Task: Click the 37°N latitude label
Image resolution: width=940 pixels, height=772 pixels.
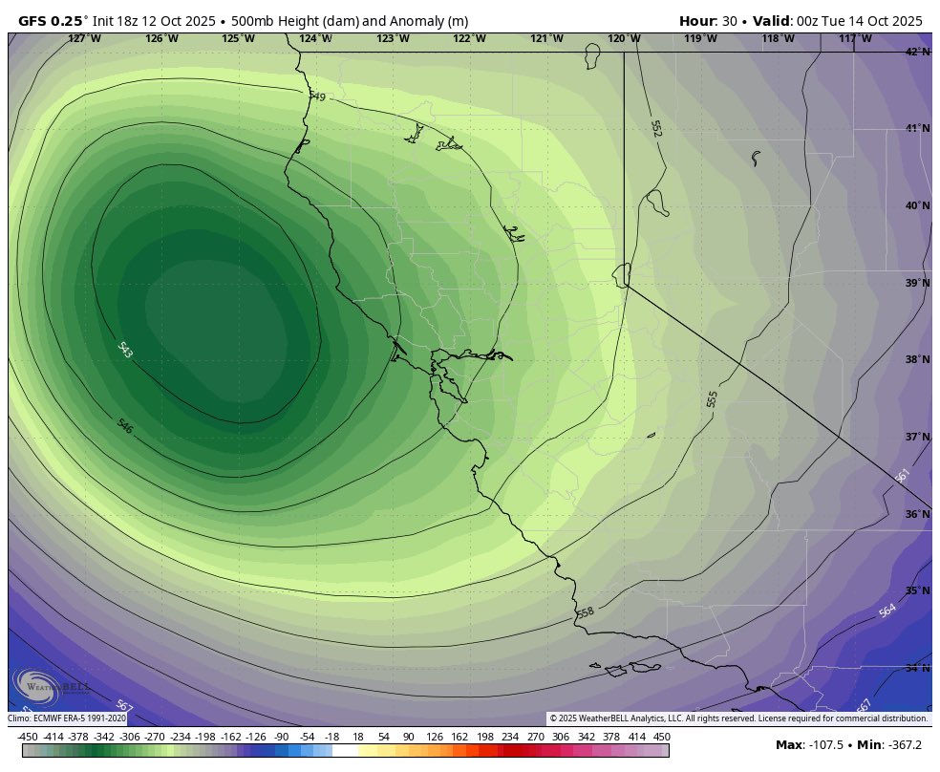Action: pos(918,437)
